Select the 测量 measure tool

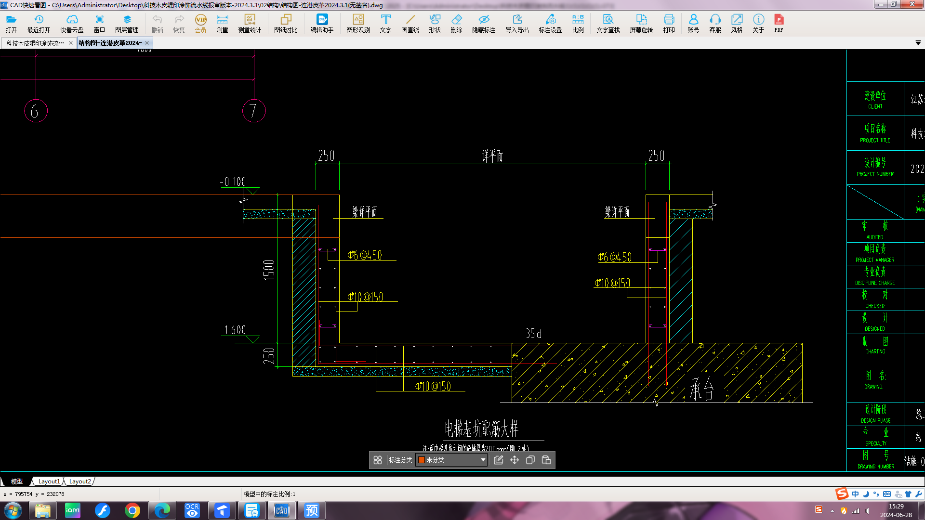pos(222,23)
